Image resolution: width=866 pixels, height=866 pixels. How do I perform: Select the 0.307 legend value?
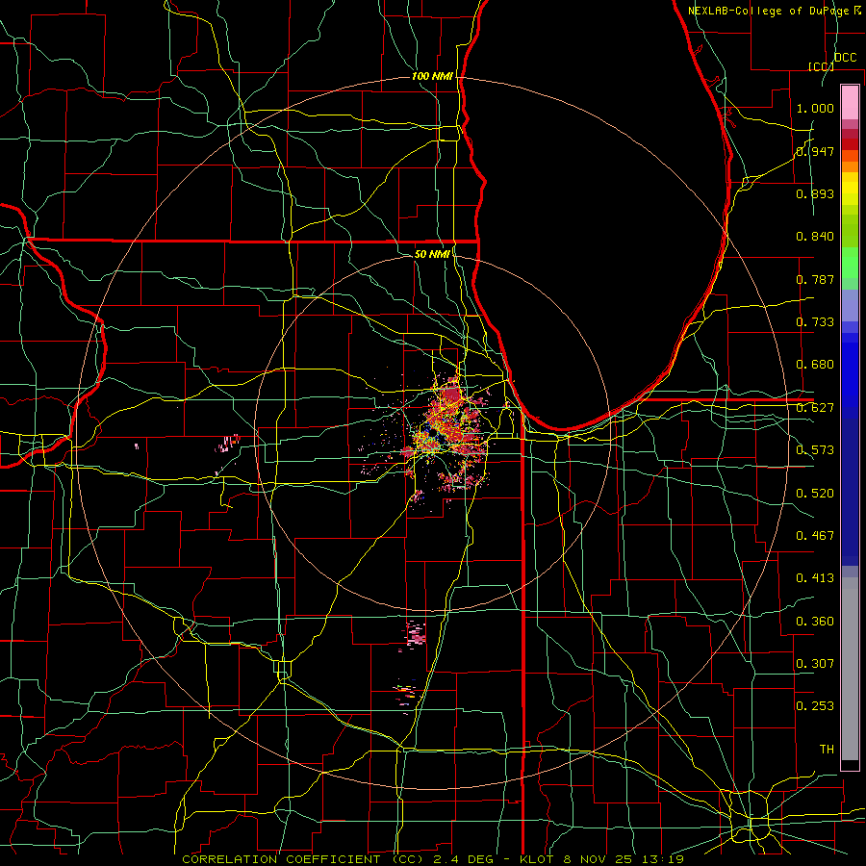(815, 663)
